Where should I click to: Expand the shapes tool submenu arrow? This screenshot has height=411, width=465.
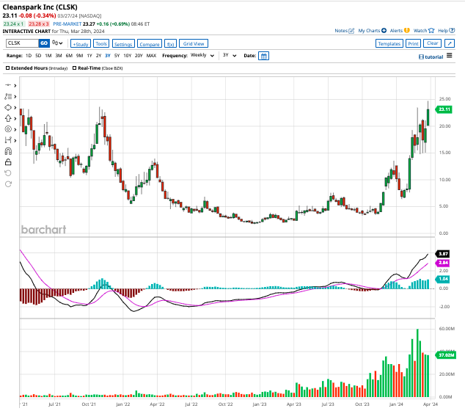coord(15,107)
